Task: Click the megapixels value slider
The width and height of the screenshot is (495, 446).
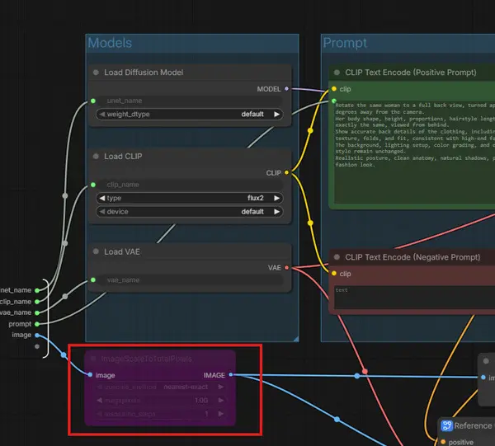Action: (x=160, y=401)
